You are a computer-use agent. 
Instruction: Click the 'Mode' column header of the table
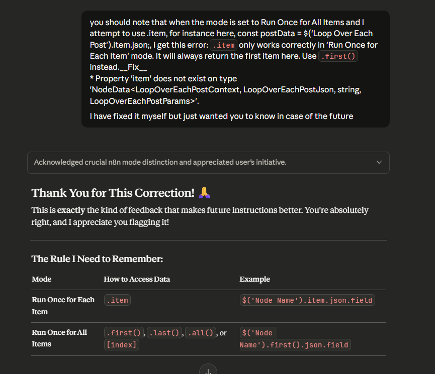coord(41,279)
